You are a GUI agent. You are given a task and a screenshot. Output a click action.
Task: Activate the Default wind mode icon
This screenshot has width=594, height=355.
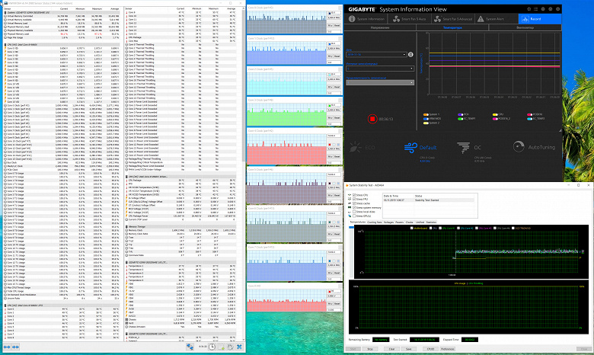[x=412, y=149]
